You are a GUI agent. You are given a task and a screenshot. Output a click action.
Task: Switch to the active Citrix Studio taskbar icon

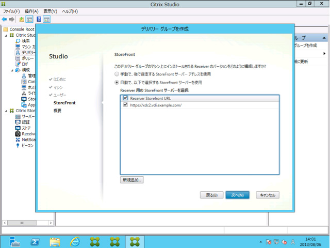click(x=135, y=242)
